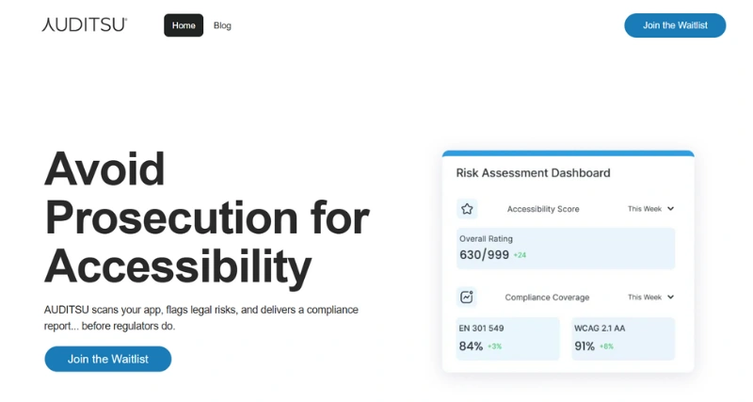Image resolution: width=753 pixels, height=402 pixels.
Task: Click Join the Waitlist in the header
Action: [x=675, y=25]
